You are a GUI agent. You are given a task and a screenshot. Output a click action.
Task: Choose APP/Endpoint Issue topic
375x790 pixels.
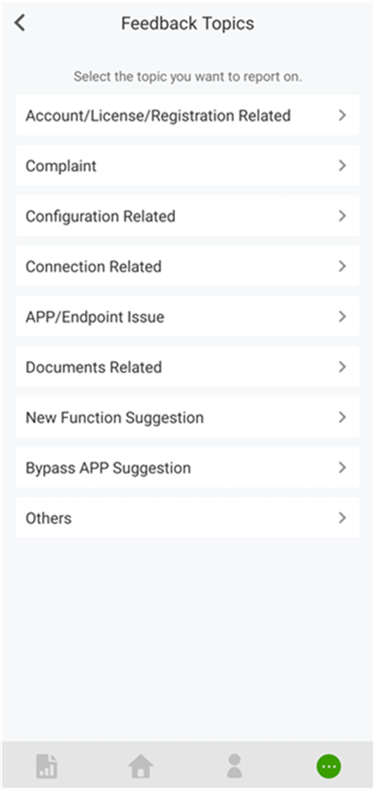[187, 317]
